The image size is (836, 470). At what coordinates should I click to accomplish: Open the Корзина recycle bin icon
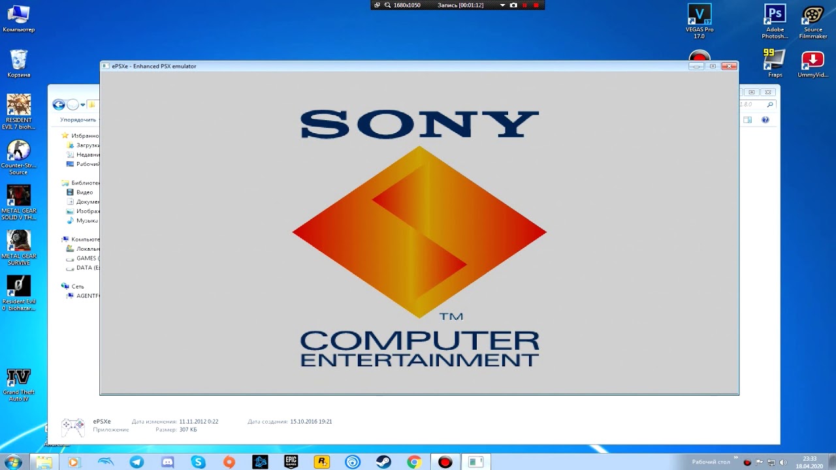[x=18, y=63]
